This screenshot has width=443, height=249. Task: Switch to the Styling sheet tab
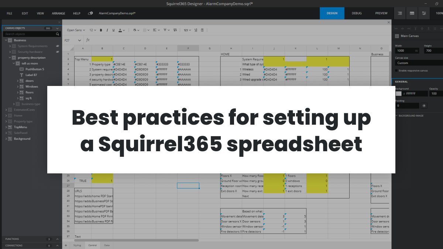point(77,245)
